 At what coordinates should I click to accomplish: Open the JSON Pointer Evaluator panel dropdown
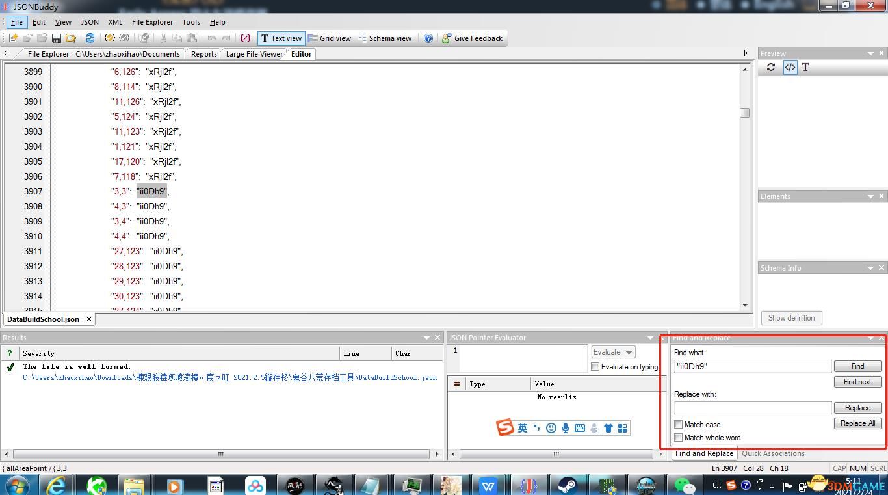(x=650, y=338)
